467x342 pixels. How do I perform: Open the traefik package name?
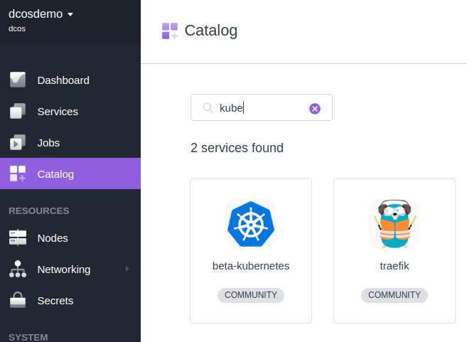394,266
